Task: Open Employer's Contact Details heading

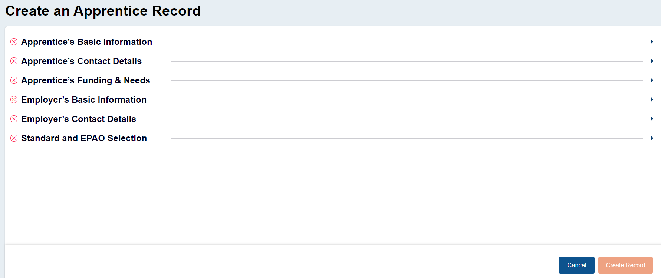Action: click(78, 119)
